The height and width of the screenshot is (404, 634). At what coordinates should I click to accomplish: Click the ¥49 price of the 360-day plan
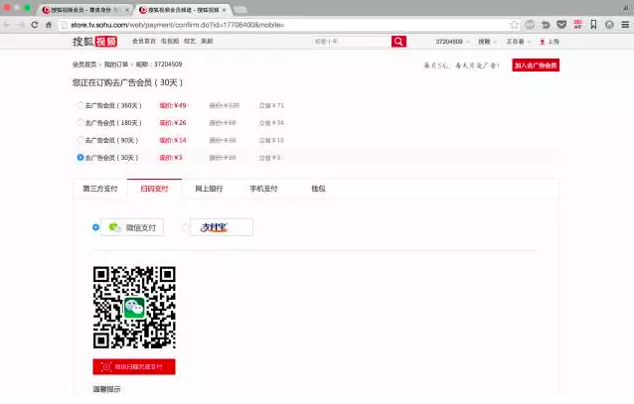173,105
